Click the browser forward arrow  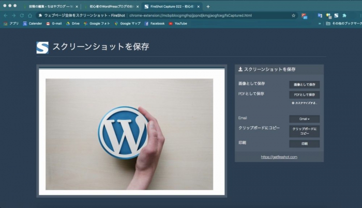pyautogui.click(x=14, y=15)
